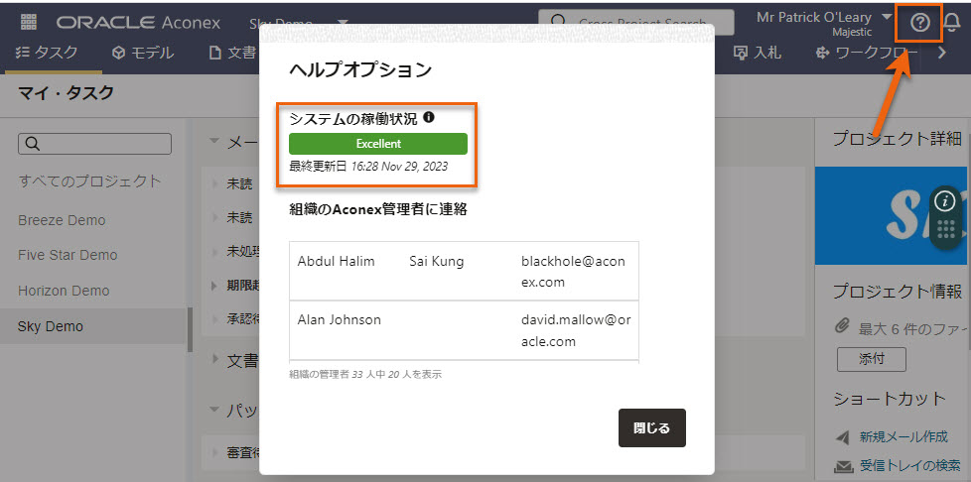
Task: Open the app grid launcher icon
Action: click(29, 22)
